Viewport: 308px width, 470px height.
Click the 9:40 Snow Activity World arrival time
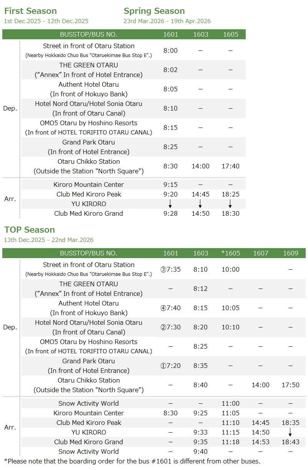200,452
